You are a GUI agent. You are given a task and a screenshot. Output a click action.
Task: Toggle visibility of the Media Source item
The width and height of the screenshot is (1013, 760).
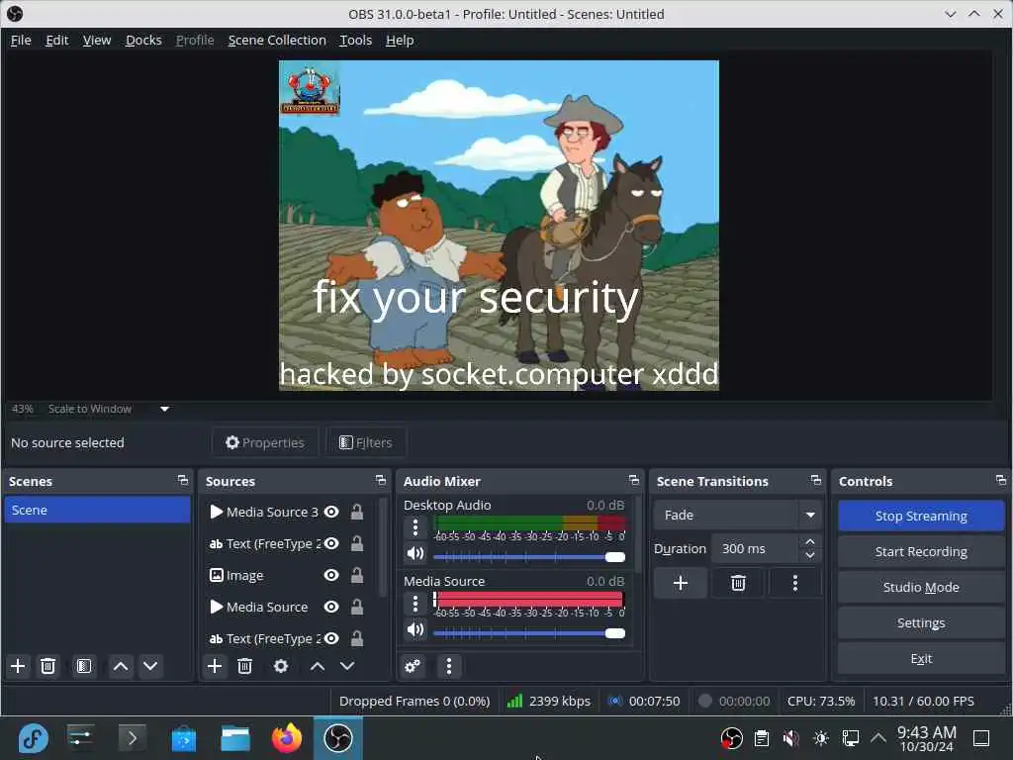(x=331, y=607)
